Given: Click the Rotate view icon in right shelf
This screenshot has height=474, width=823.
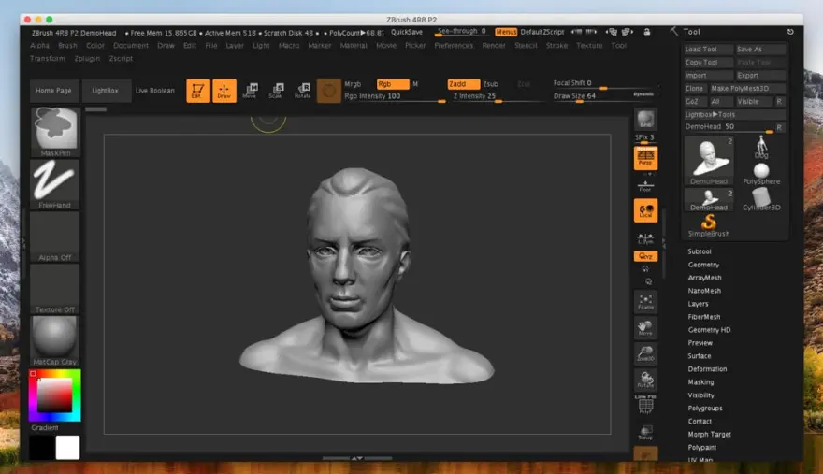Looking at the screenshot, I should point(645,380).
